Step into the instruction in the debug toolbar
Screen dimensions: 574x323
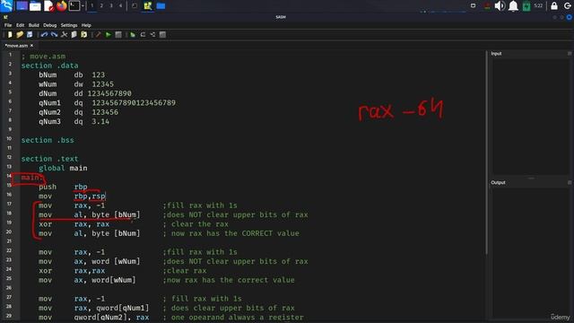coord(152,34)
